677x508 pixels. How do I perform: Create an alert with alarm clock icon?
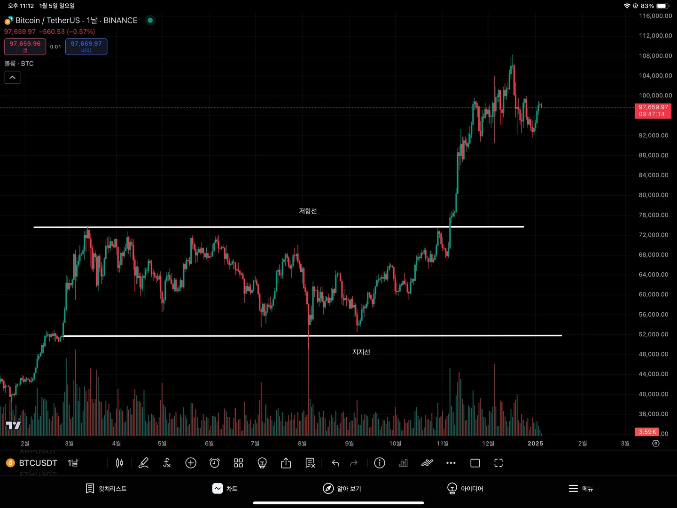tap(215, 463)
